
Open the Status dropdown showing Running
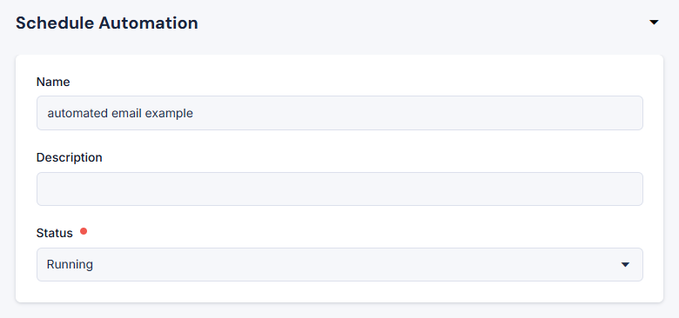click(x=339, y=264)
